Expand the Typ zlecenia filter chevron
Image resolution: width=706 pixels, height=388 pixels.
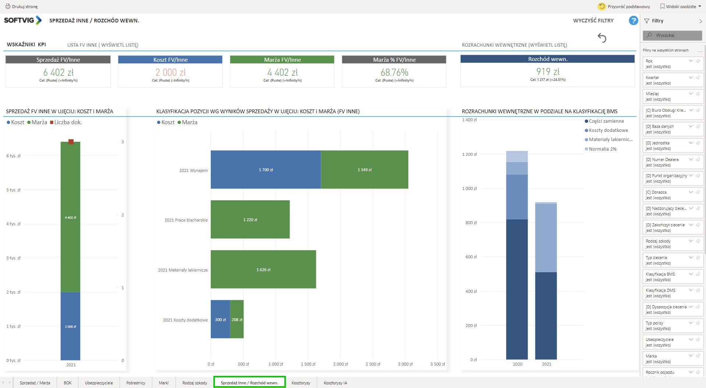point(691,258)
